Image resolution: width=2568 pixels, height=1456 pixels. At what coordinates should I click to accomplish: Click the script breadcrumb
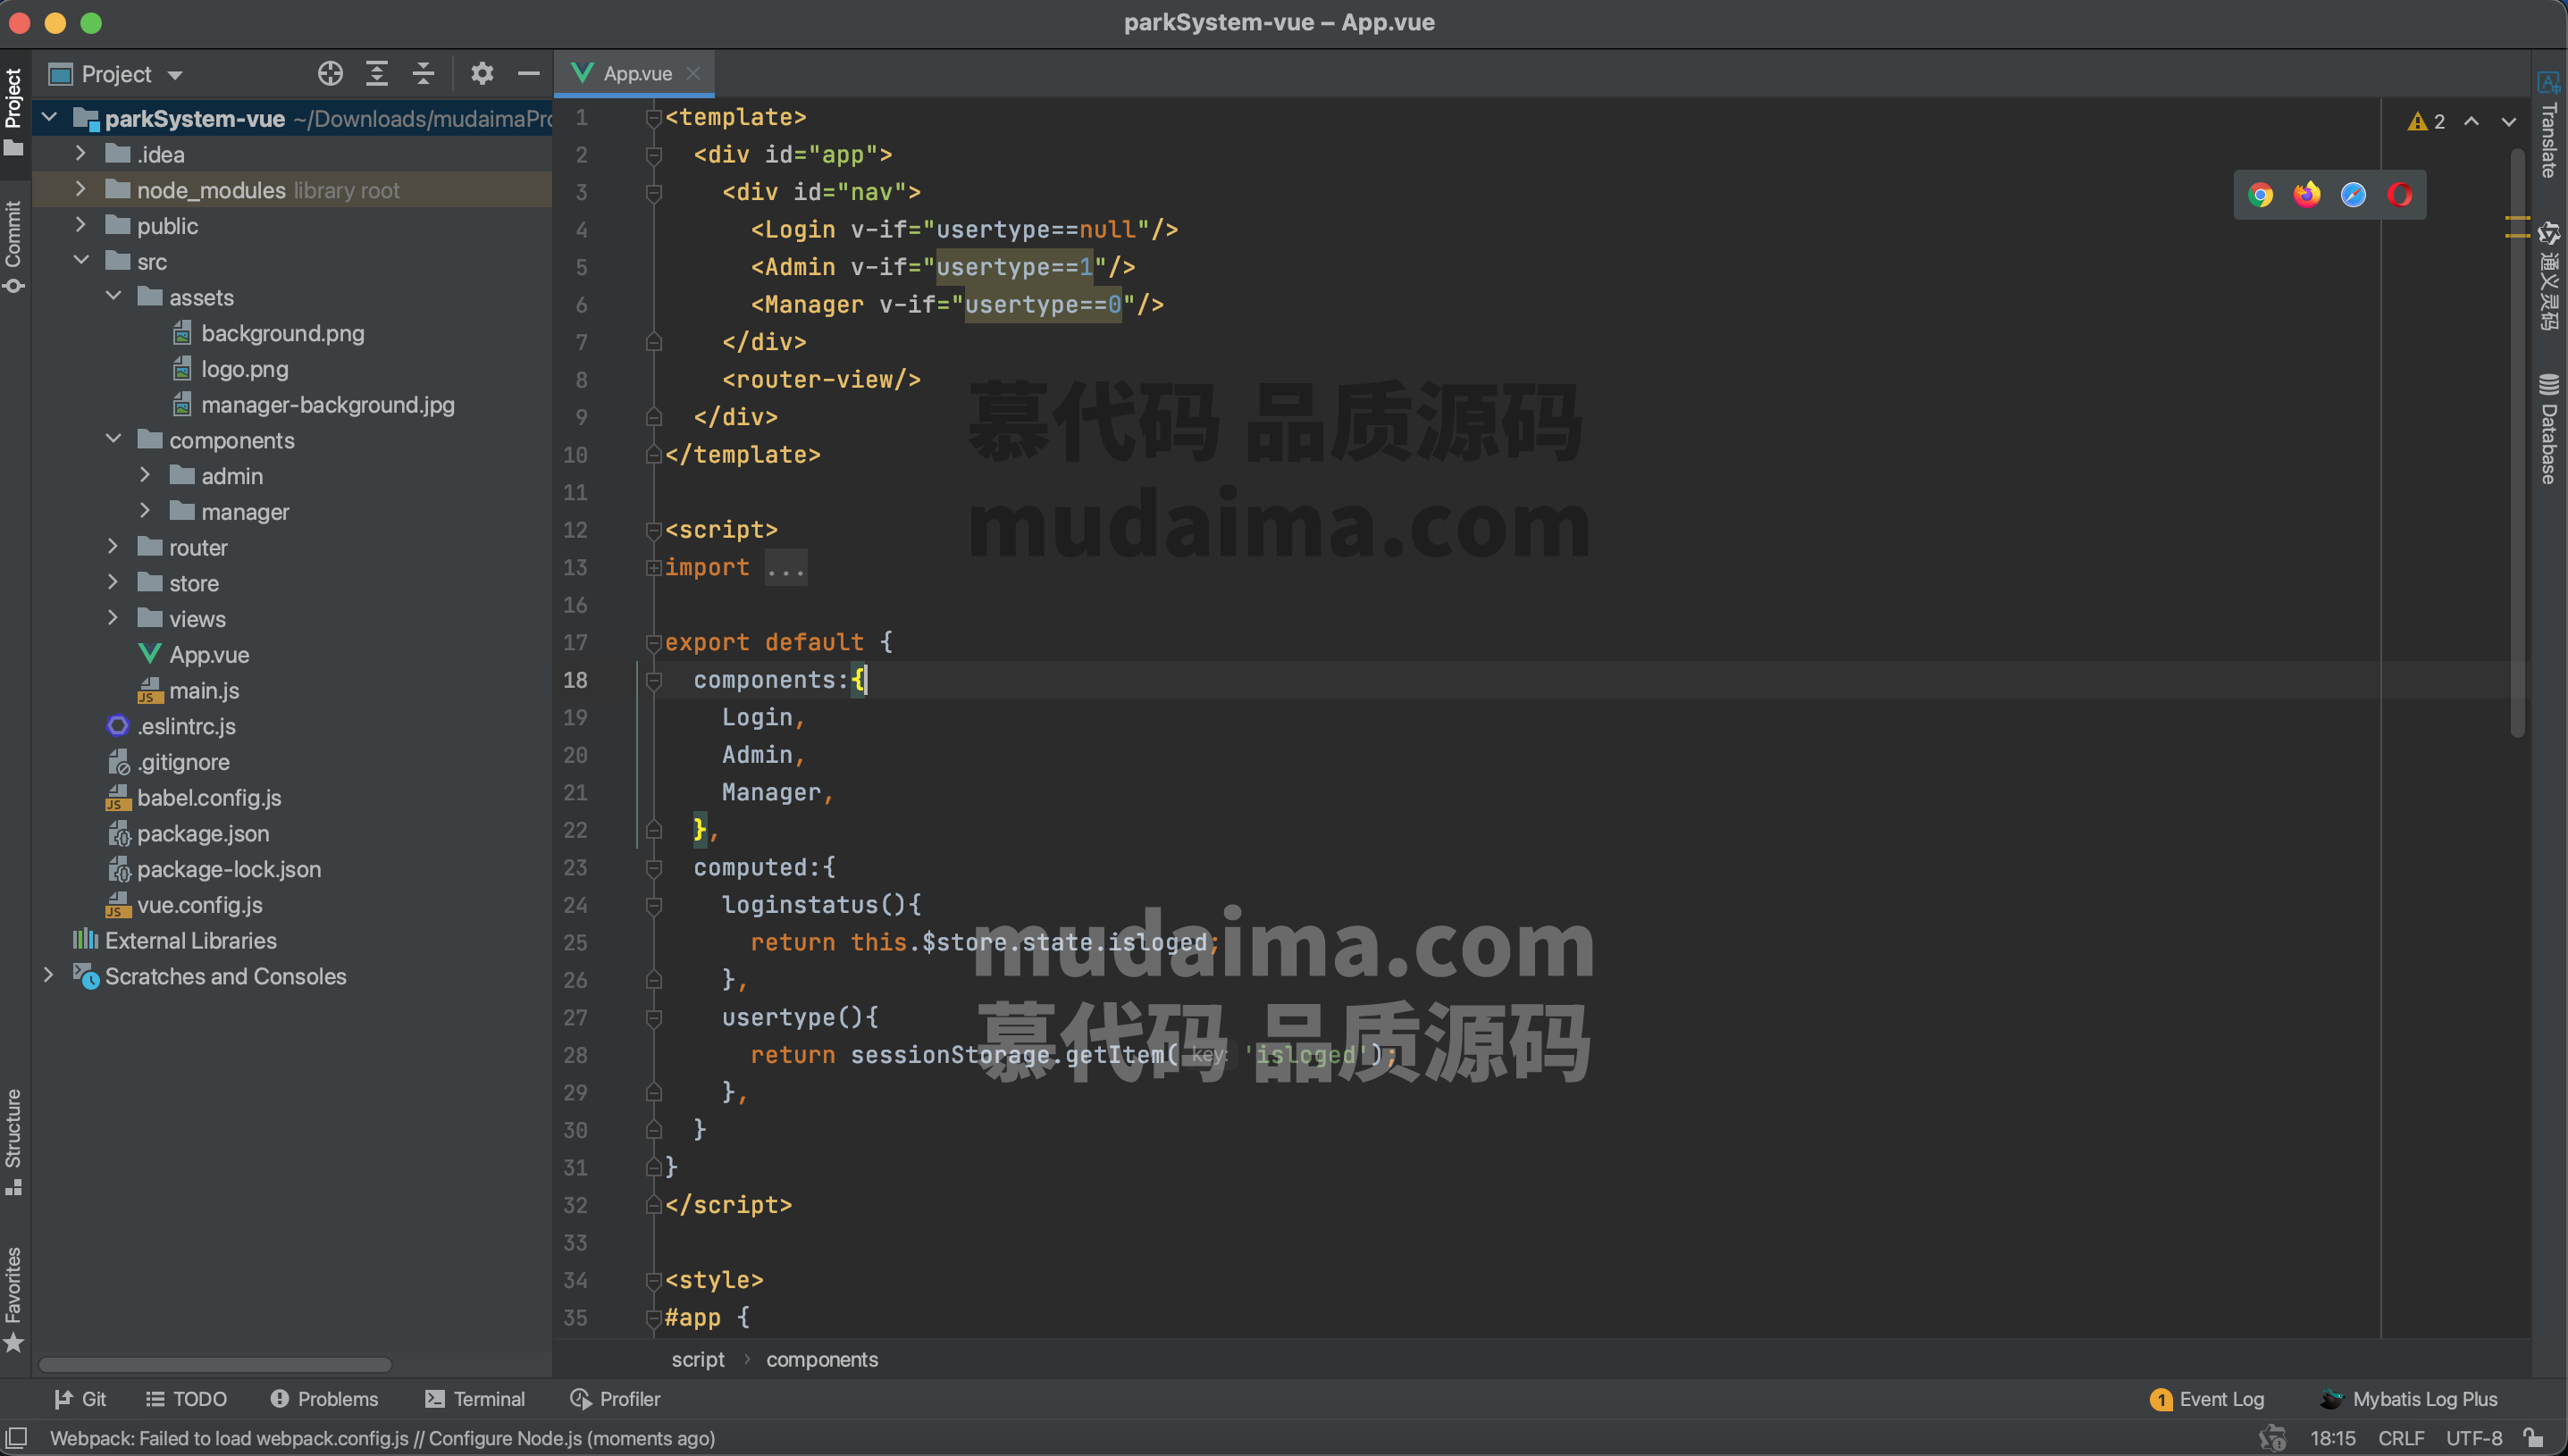click(x=698, y=1359)
